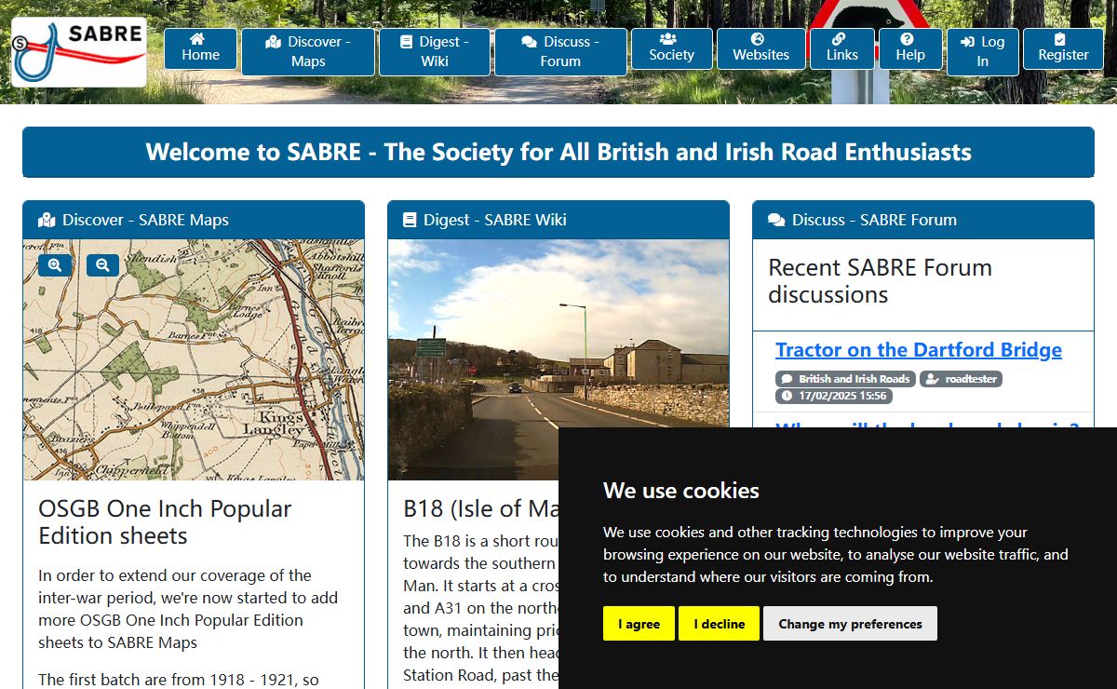Screen dimensions: 1117x689
Task: Click the Register button
Action: 1063,48
